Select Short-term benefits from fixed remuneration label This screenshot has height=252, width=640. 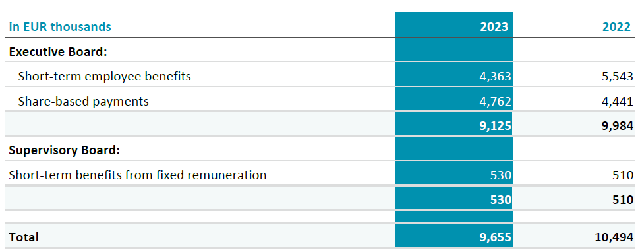click(x=138, y=175)
